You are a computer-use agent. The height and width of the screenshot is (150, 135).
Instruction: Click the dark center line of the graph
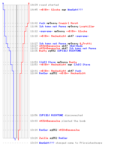tap(17, 71)
